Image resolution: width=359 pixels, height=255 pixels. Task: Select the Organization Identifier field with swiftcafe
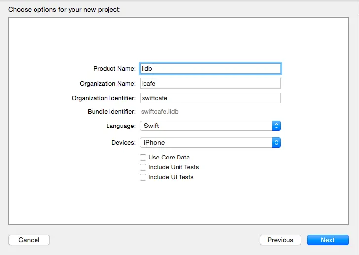[210, 98]
